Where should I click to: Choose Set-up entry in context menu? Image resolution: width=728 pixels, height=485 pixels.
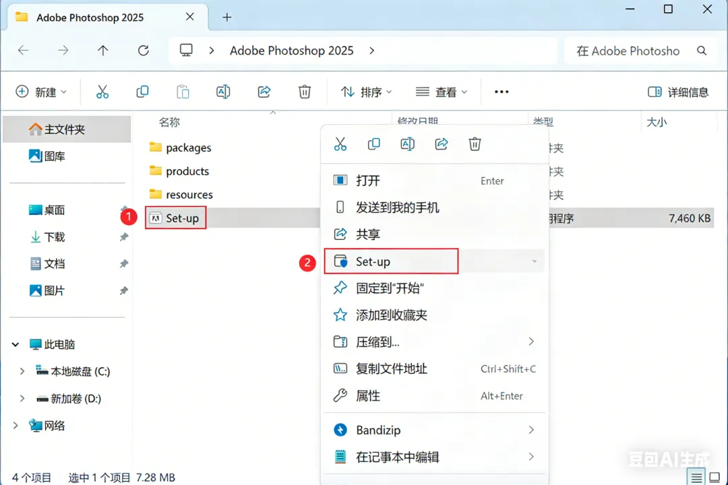click(x=434, y=261)
